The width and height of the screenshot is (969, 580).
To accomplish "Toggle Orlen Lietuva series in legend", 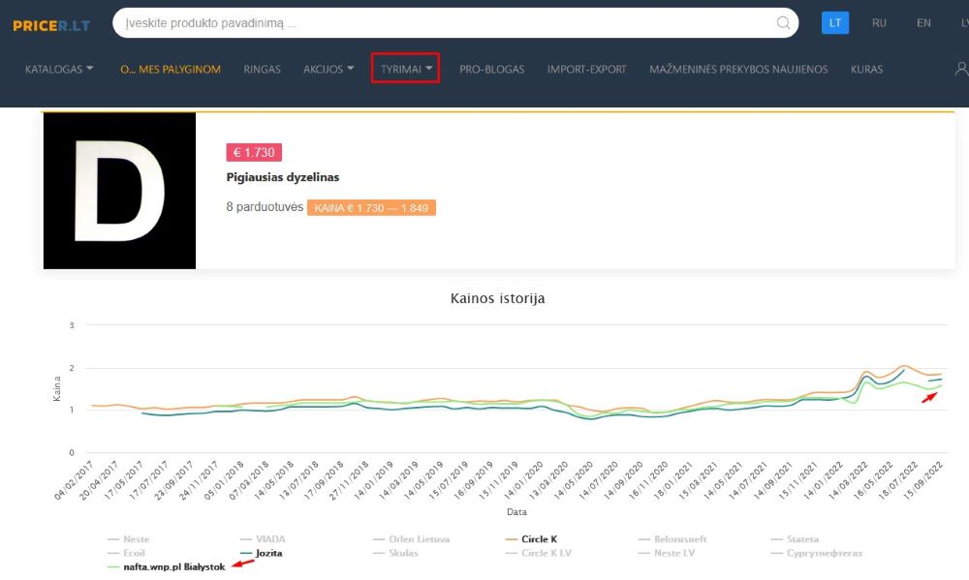I will [412, 539].
